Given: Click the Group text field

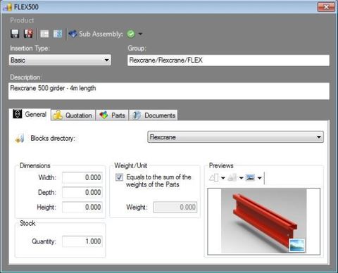Looking at the screenshot, I should point(228,61).
